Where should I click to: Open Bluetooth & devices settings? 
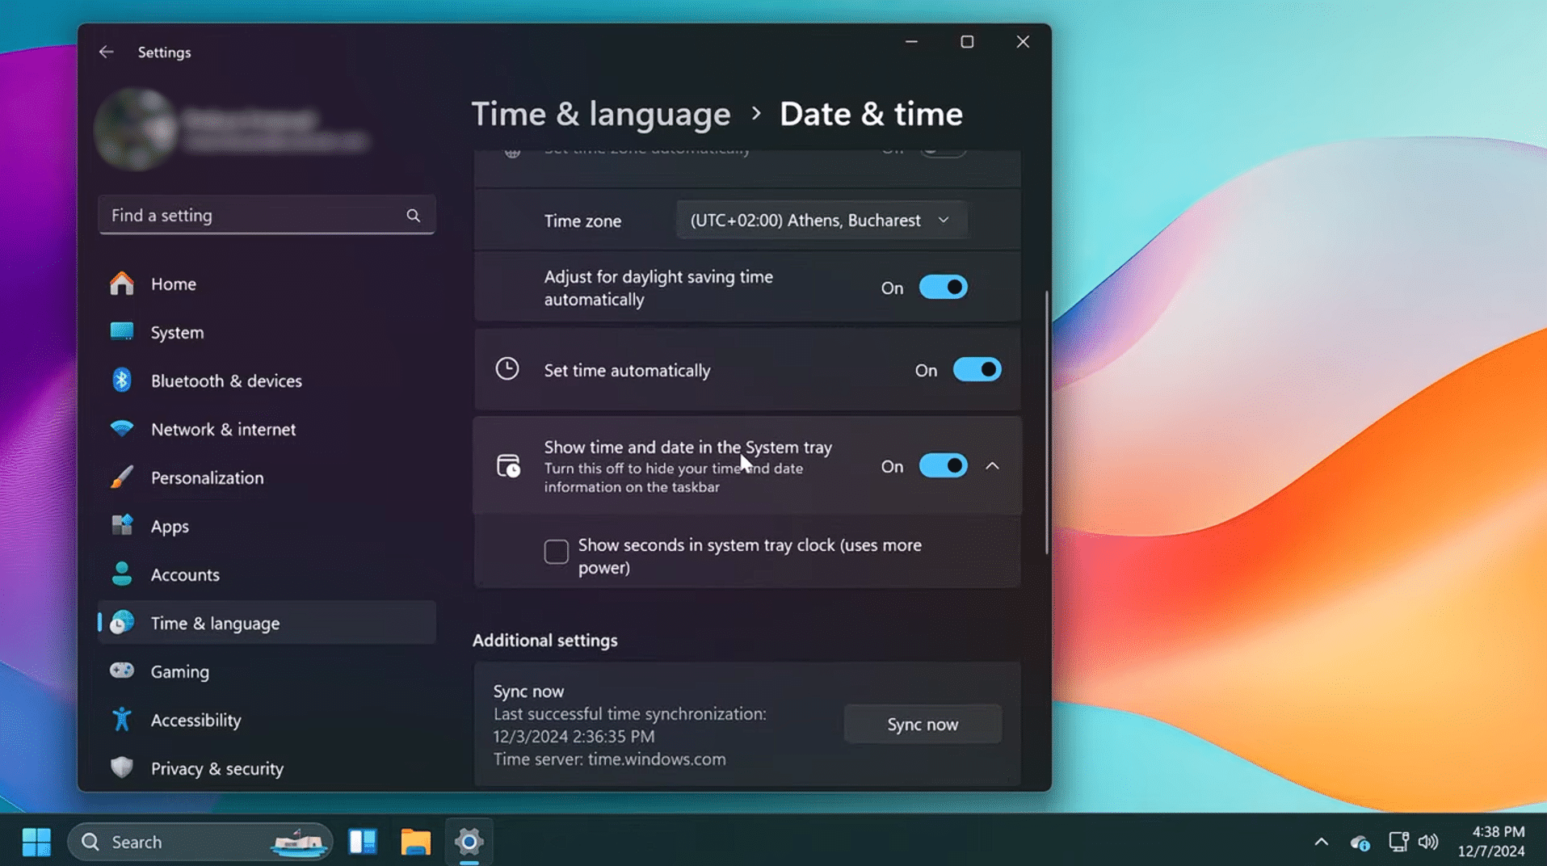[267, 380]
